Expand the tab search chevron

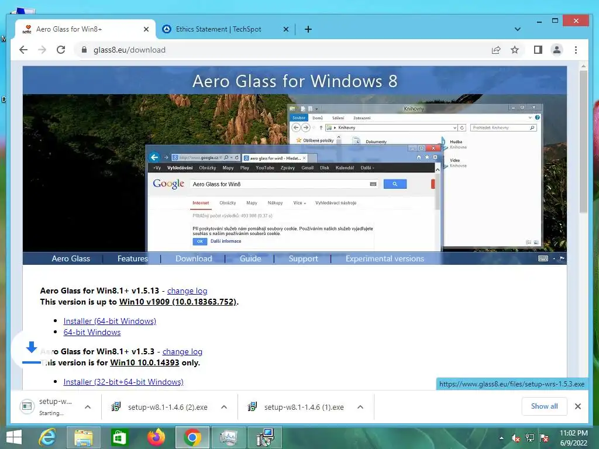pos(518,29)
